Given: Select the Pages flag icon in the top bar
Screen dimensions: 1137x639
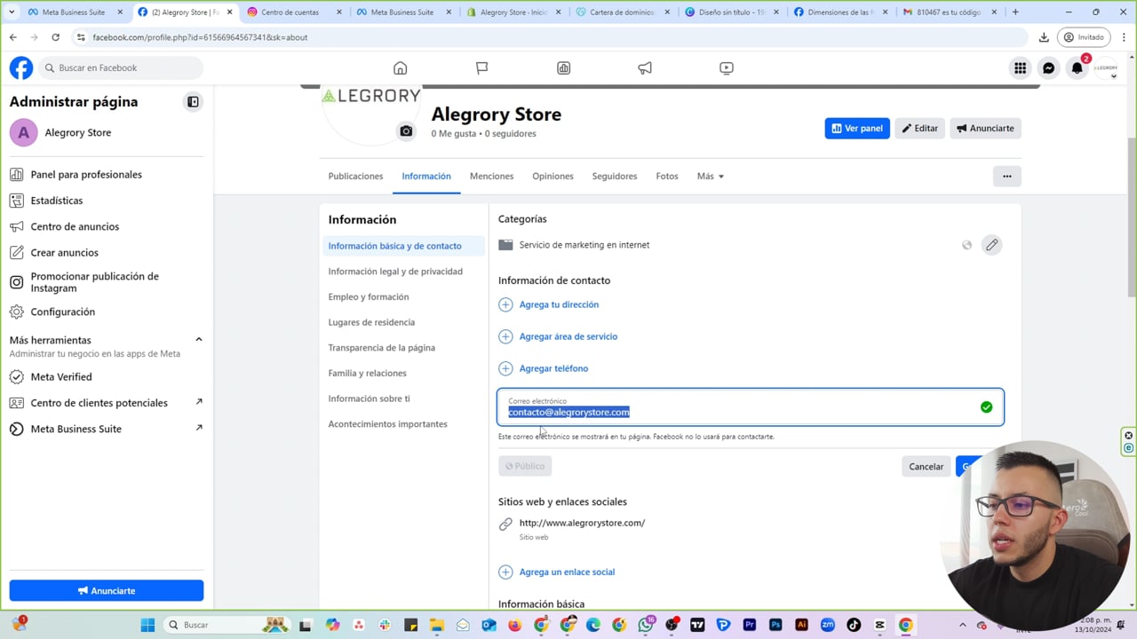Looking at the screenshot, I should point(481,67).
